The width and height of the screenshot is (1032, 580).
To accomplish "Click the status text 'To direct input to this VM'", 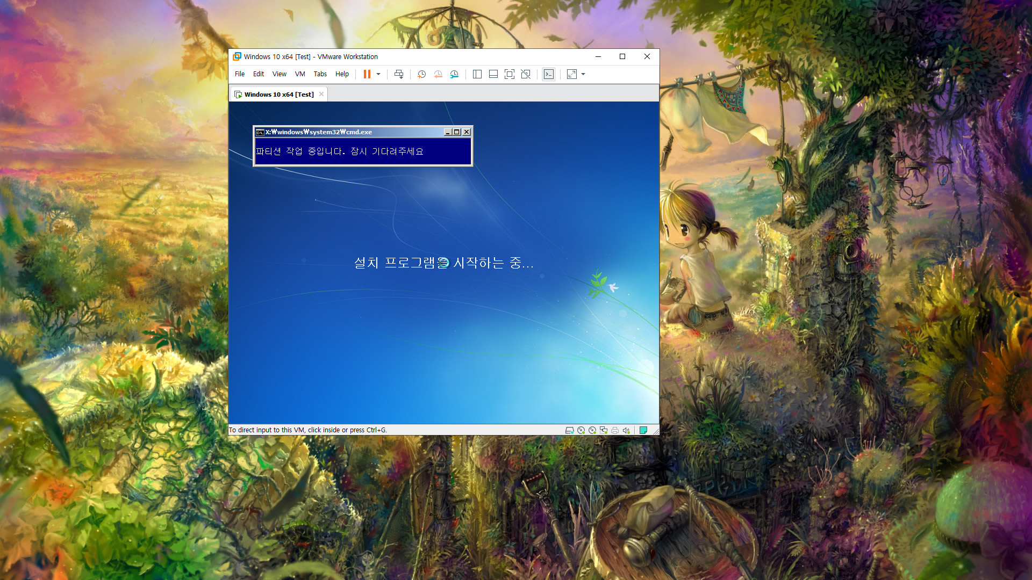I will (x=308, y=430).
